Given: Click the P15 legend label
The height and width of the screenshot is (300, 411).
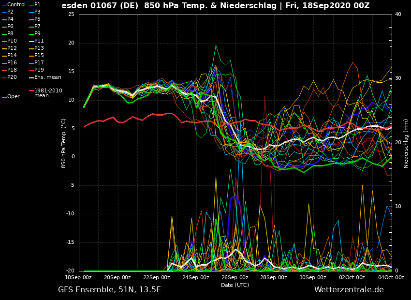Looking at the screenshot, I should pos(39,55).
